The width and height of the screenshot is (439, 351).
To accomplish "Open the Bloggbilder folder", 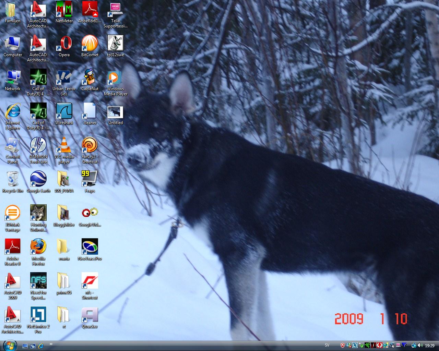I will click(x=64, y=213).
